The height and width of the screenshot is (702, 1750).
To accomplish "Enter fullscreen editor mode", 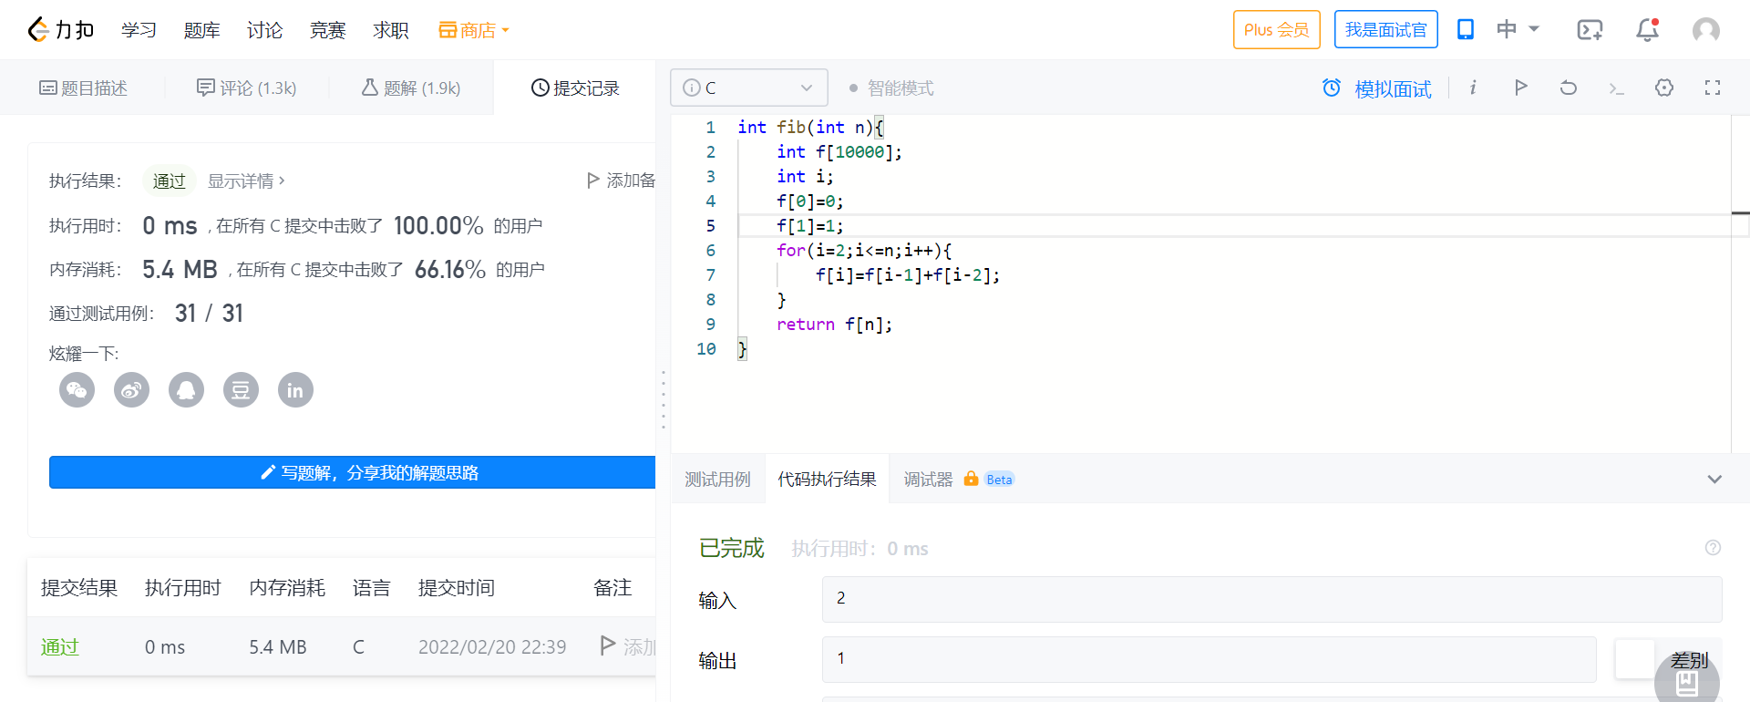I will pos(1712,88).
